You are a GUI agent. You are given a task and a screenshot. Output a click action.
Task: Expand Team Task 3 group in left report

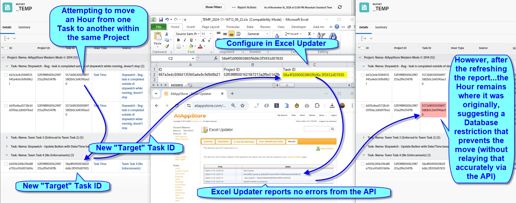coord(7,137)
